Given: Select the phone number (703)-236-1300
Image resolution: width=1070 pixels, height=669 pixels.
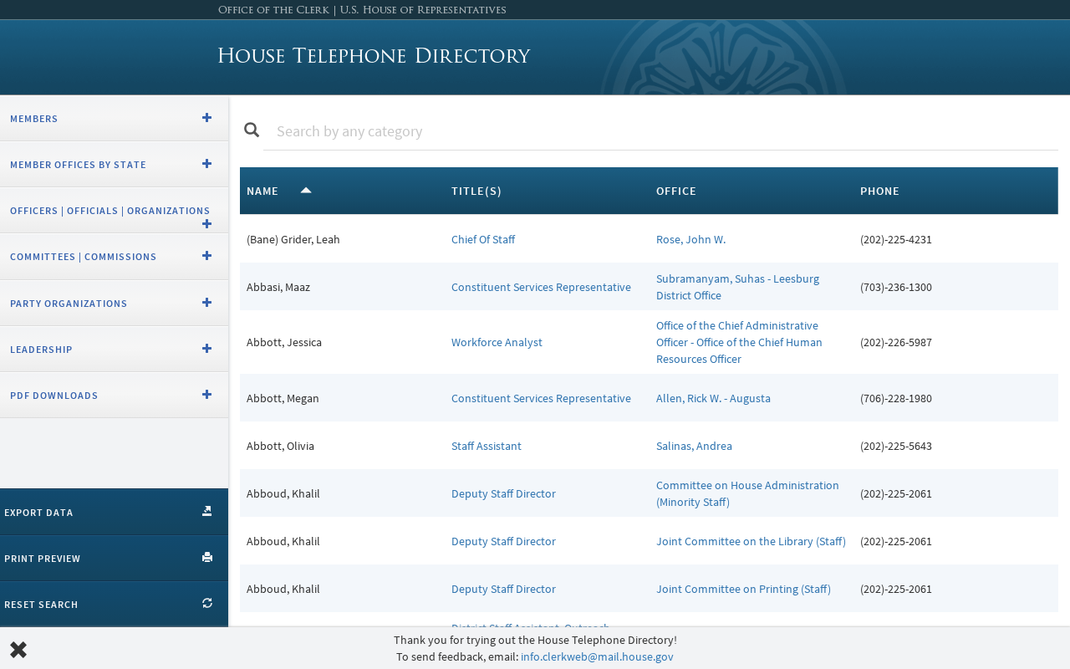Looking at the screenshot, I should point(896,287).
